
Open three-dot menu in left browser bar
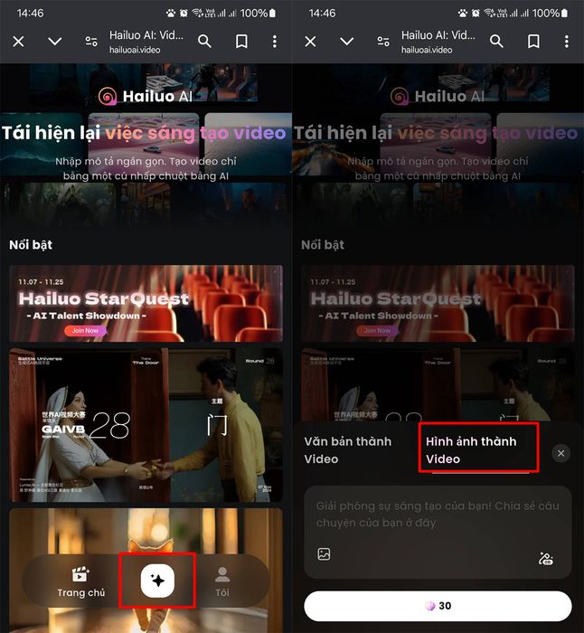[275, 42]
